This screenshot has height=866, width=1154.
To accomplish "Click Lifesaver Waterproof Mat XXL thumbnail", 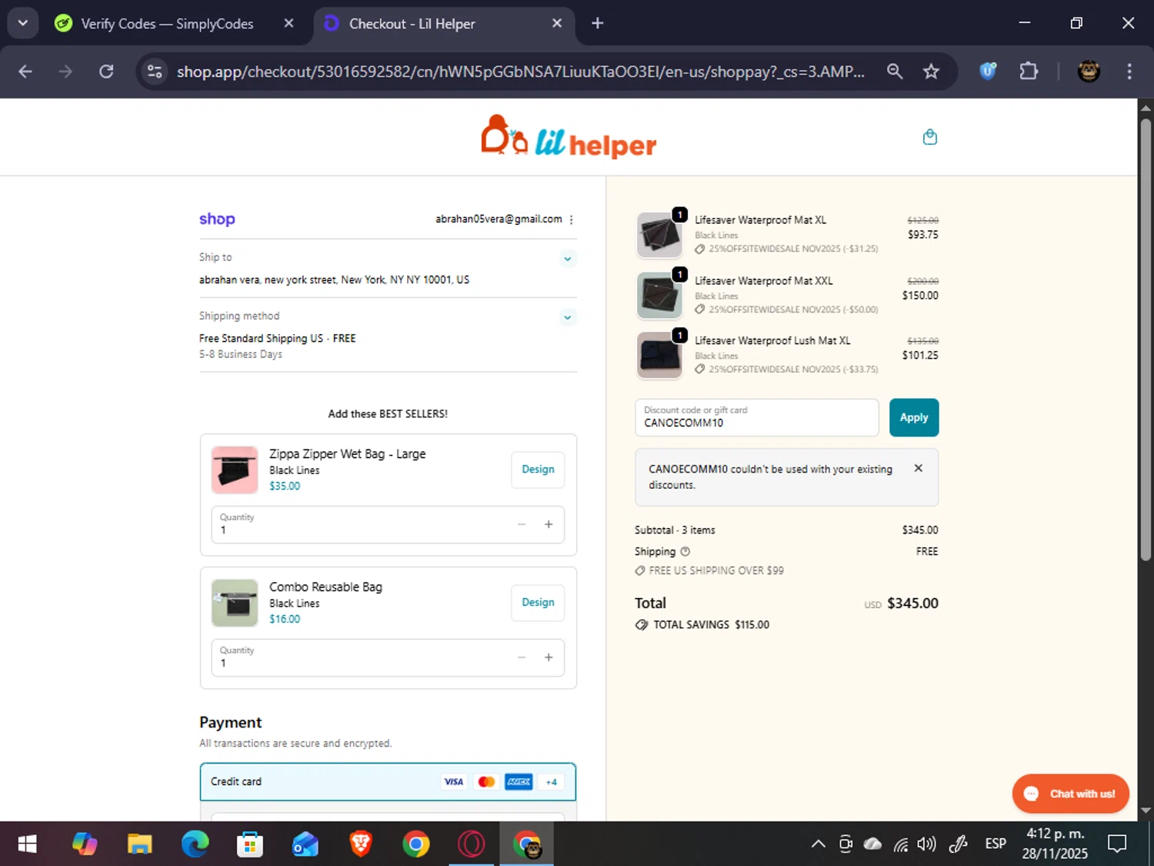I will click(x=659, y=295).
